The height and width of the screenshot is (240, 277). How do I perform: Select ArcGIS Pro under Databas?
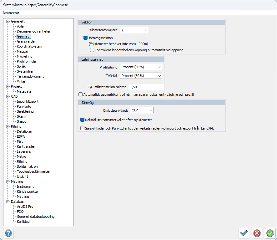click(25, 207)
